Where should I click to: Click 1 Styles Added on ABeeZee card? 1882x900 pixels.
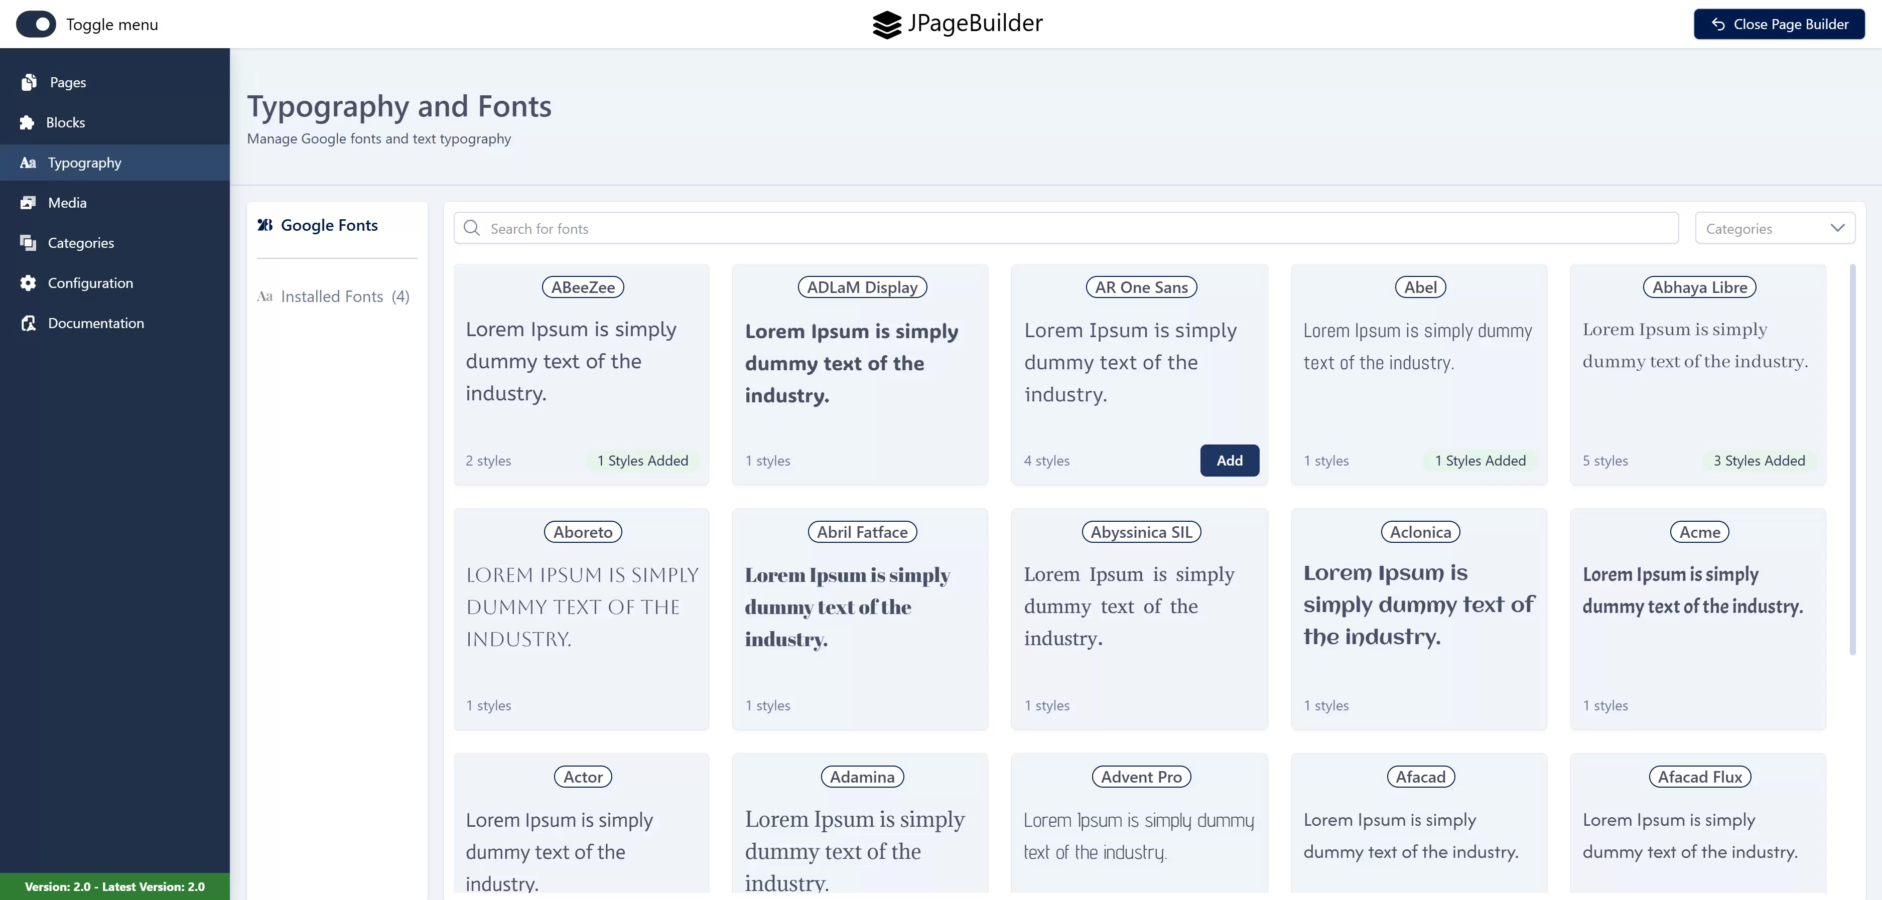(643, 461)
